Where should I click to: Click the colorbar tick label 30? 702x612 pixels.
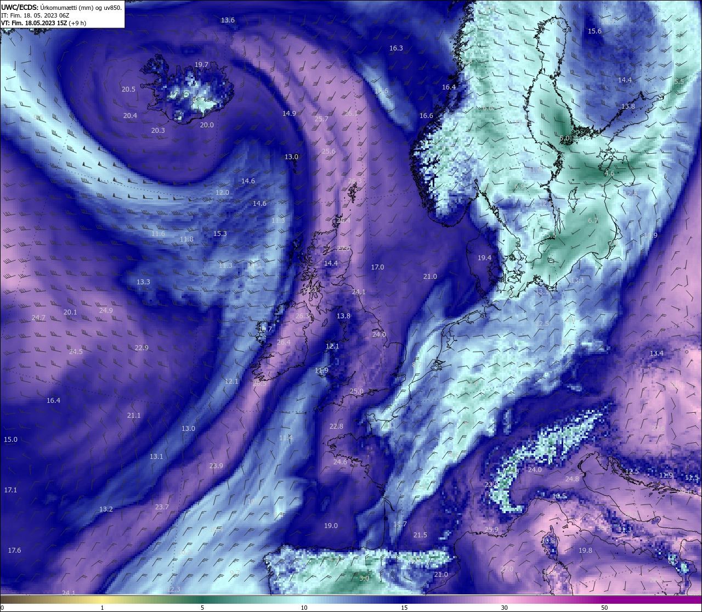point(504,608)
